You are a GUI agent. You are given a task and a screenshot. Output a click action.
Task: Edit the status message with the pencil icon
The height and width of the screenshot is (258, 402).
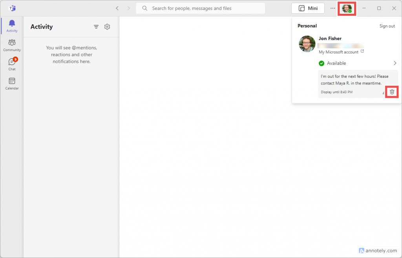pos(383,92)
